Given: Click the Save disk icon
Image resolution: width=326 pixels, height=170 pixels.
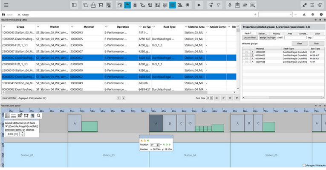Looking at the screenshot, I should pos(3,15).
